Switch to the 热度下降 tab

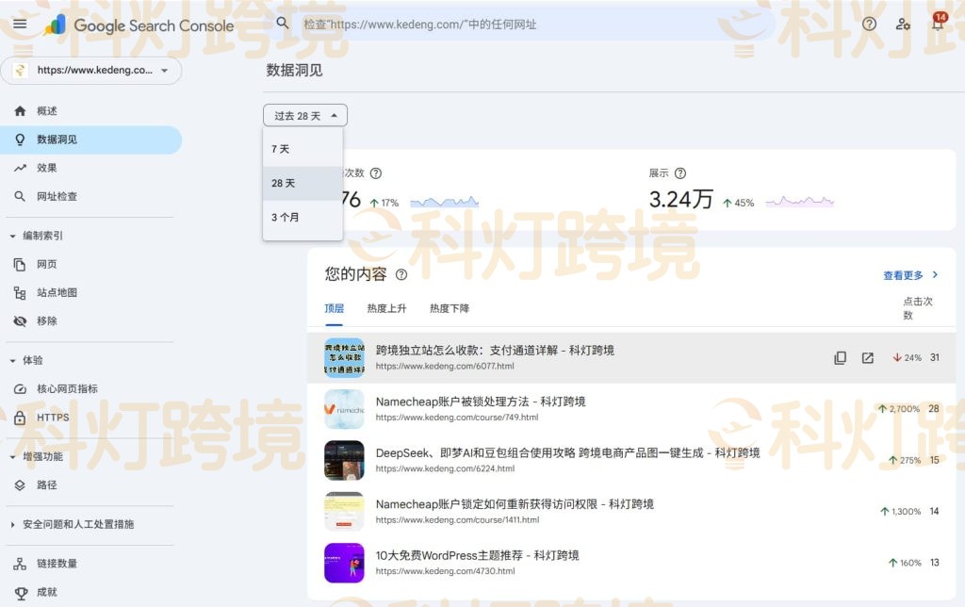click(x=450, y=308)
